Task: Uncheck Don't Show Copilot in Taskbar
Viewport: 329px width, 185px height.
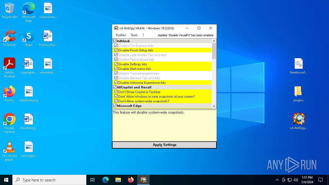Action: pos(116,92)
